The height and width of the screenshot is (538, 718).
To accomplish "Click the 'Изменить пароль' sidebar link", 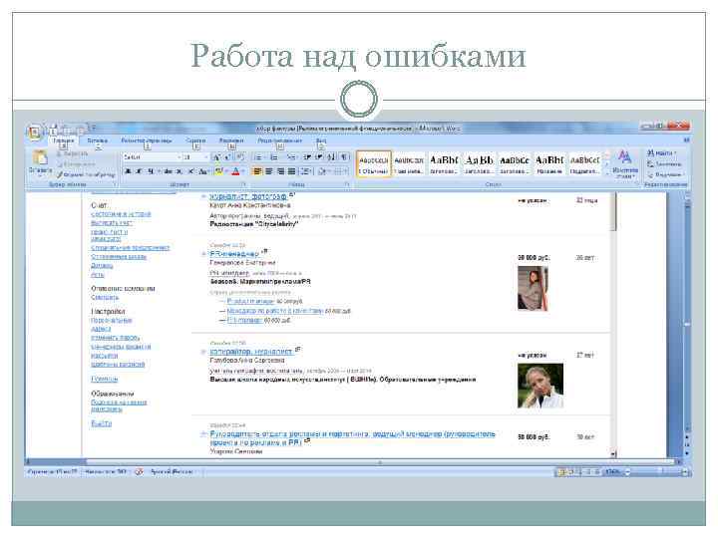I will click(x=116, y=338).
